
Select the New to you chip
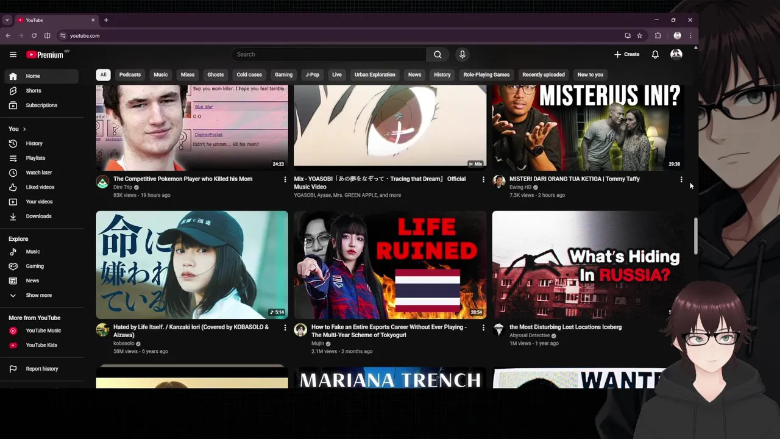pyautogui.click(x=590, y=74)
